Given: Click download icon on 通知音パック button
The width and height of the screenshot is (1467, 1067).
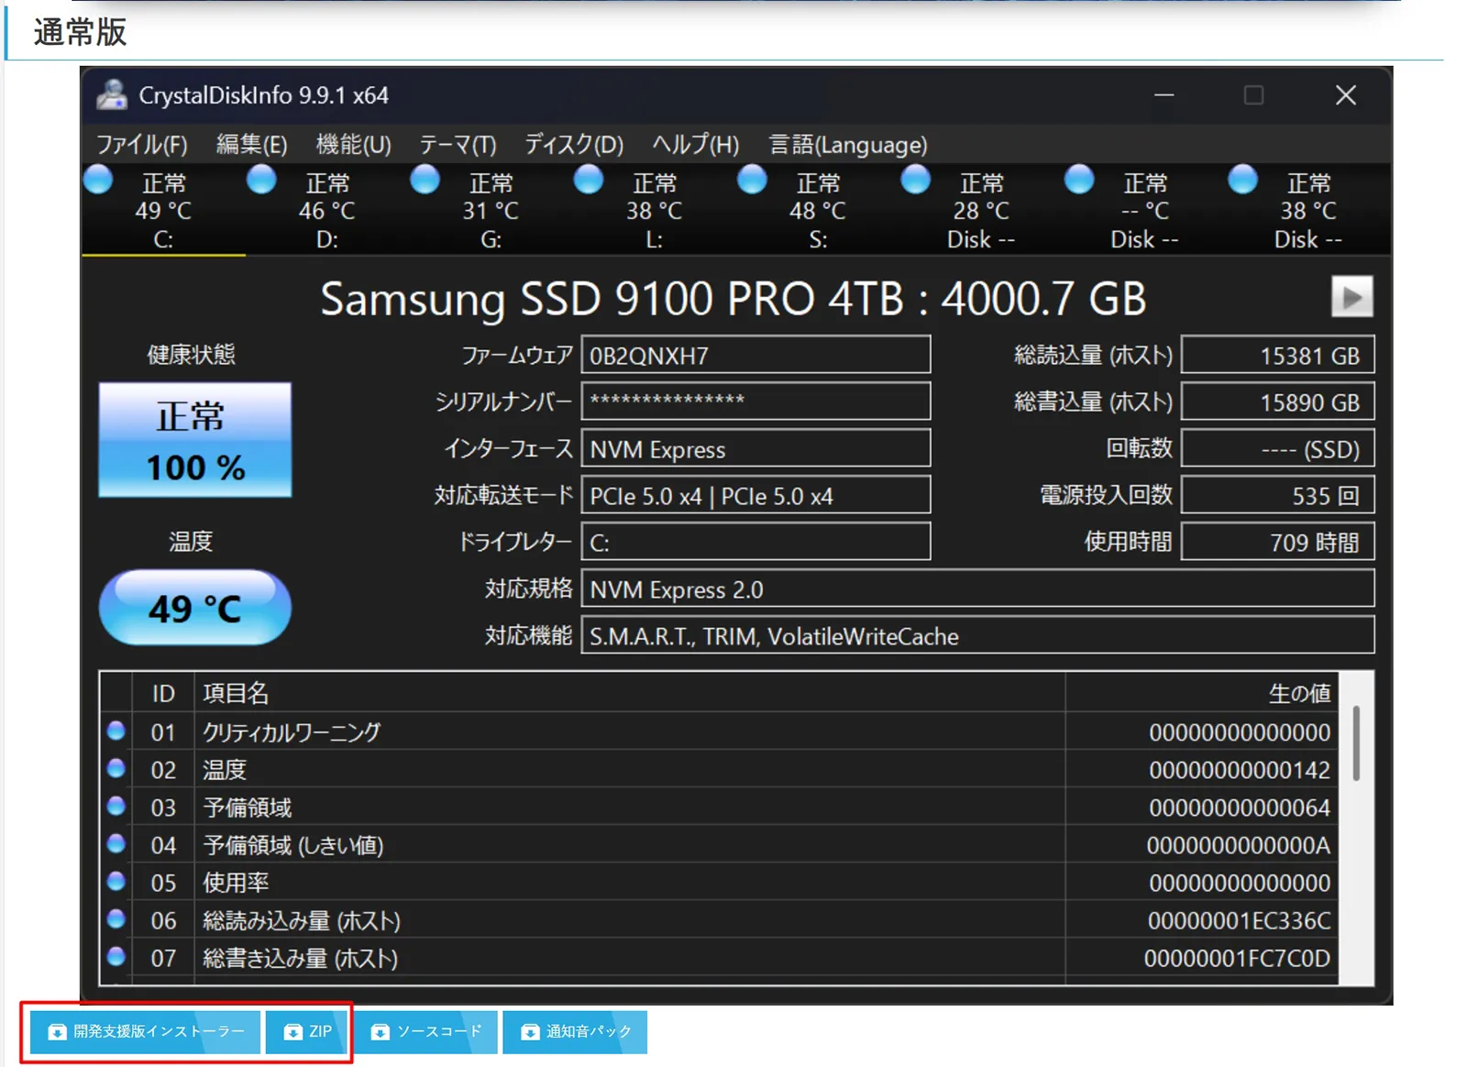Looking at the screenshot, I should [x=530, y=1032].
